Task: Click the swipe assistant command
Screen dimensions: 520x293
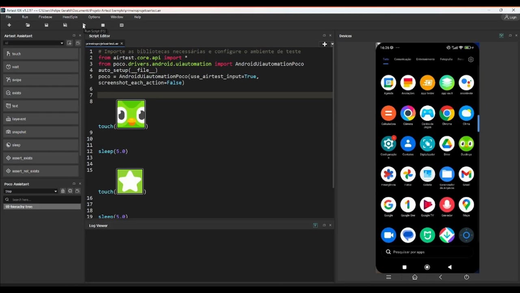Action: pos(41,80)
